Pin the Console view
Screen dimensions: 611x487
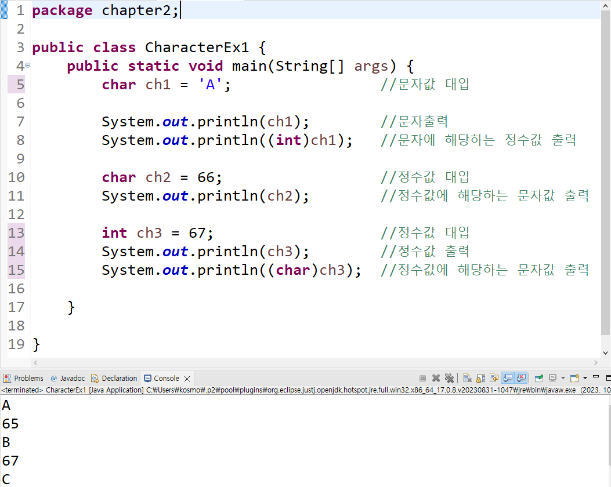coord(539,378)
